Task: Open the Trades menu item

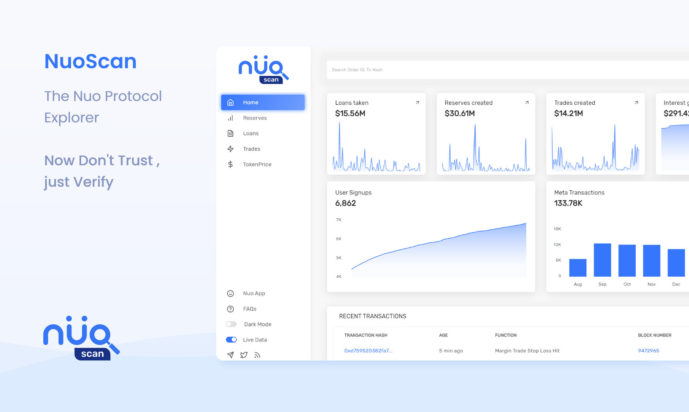Action: (x=263, y=149)
